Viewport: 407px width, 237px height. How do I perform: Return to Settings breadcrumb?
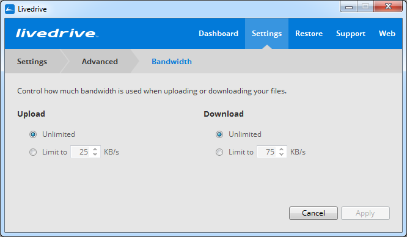(x=32, y=62)
